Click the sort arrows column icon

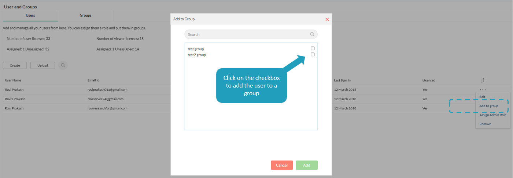pos(483,80)
